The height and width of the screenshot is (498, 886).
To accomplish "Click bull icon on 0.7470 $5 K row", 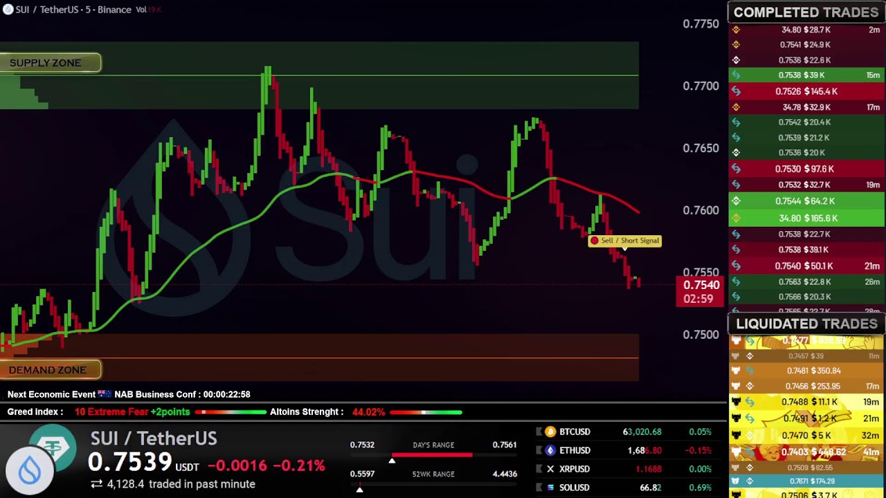I will tap(736, 436).
